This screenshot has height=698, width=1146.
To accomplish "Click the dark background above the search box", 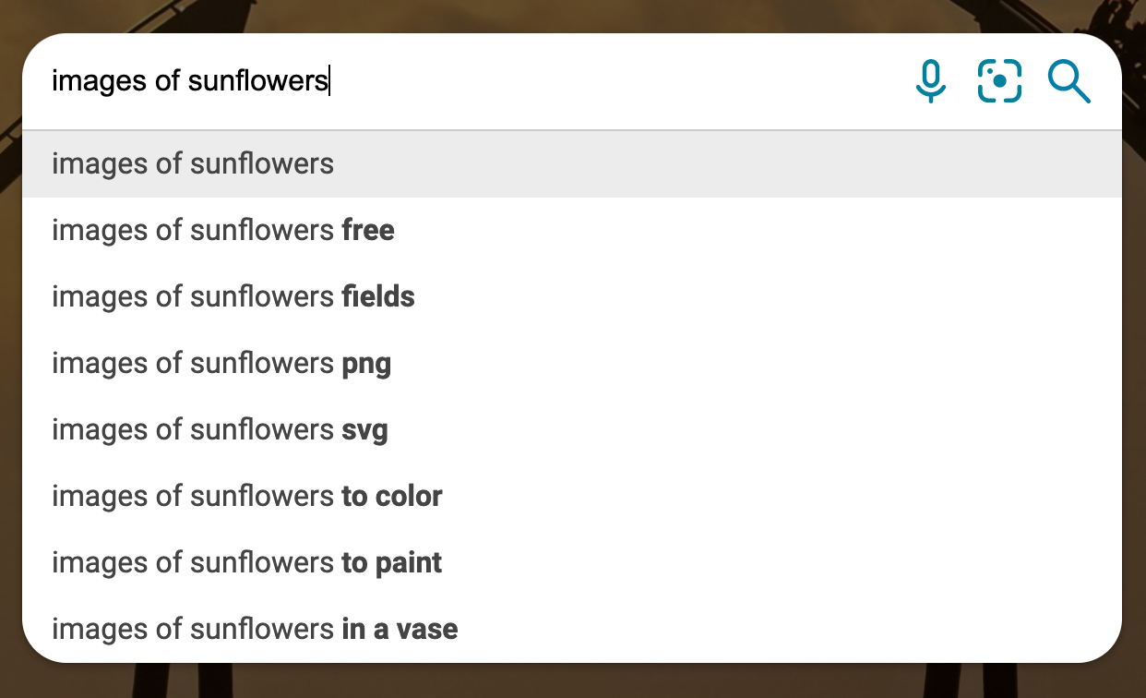I will [572, 15].
